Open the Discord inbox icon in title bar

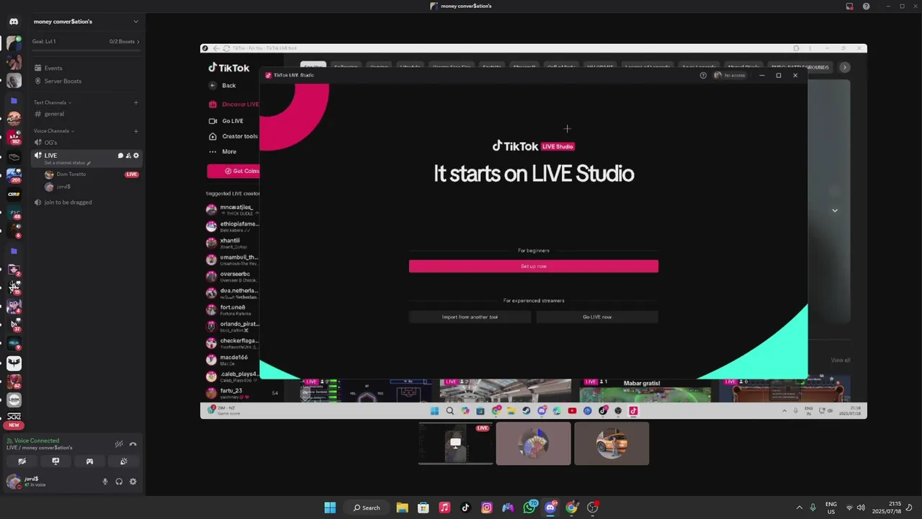pos(849,6)
